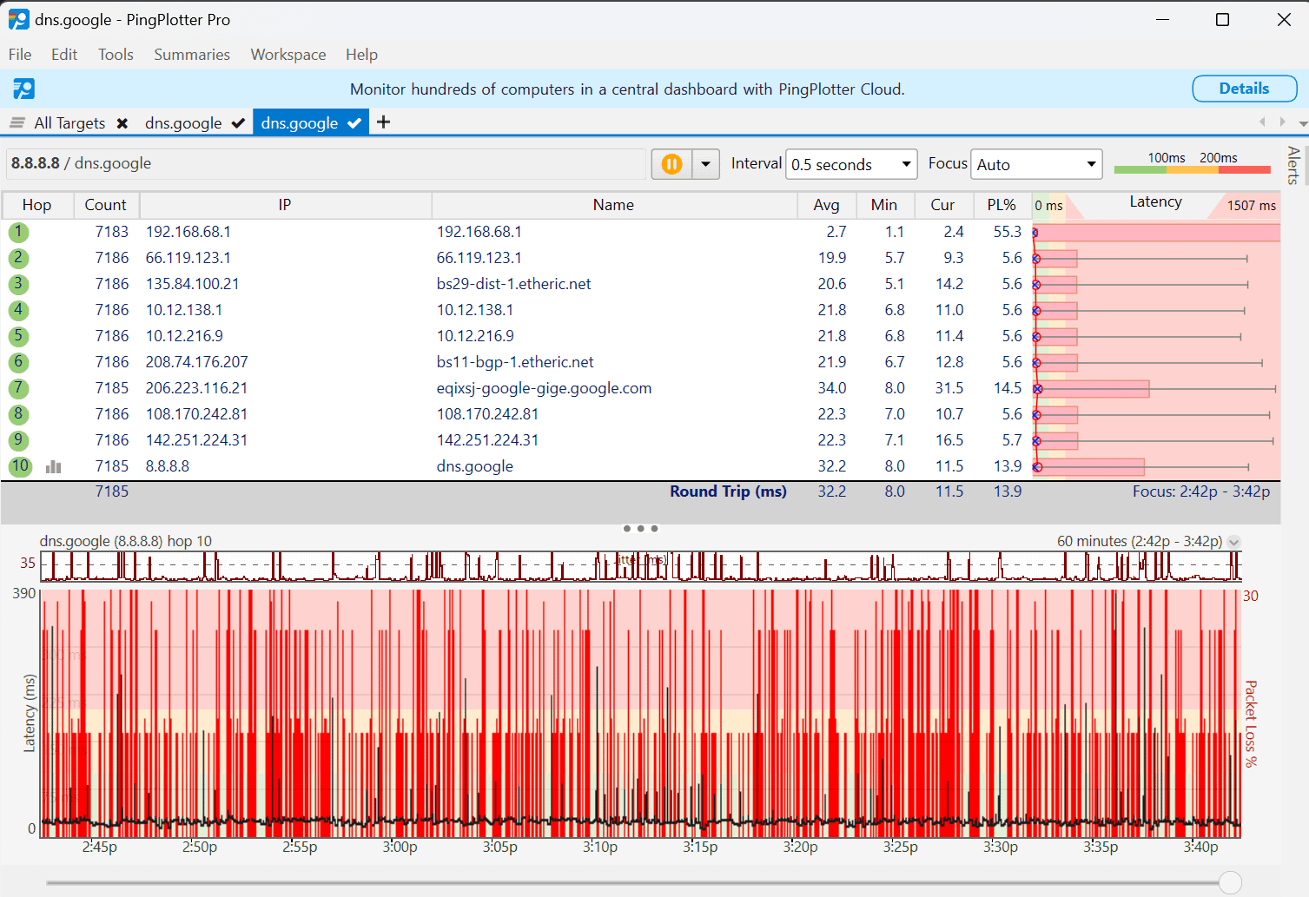Click the hop 9 number badge

[x=18, y=440]
